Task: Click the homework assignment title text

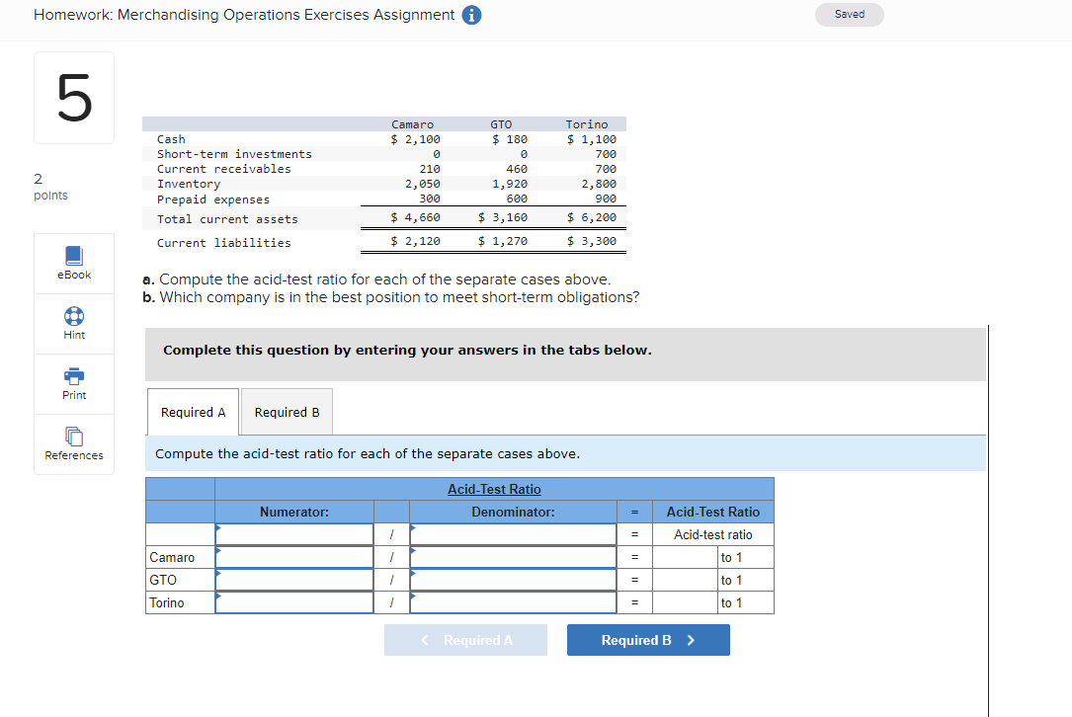Action: (244, 15)
